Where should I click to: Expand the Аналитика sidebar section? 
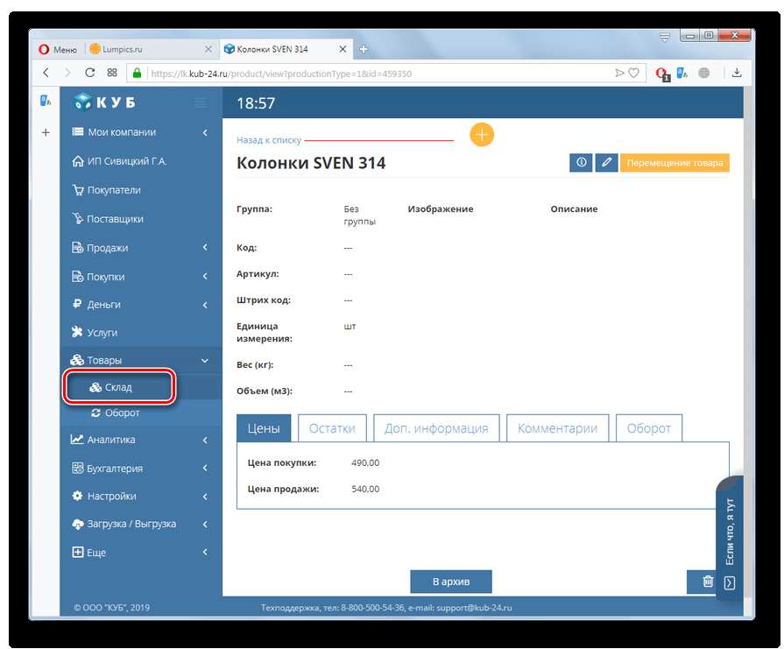(x=140, y=440)
